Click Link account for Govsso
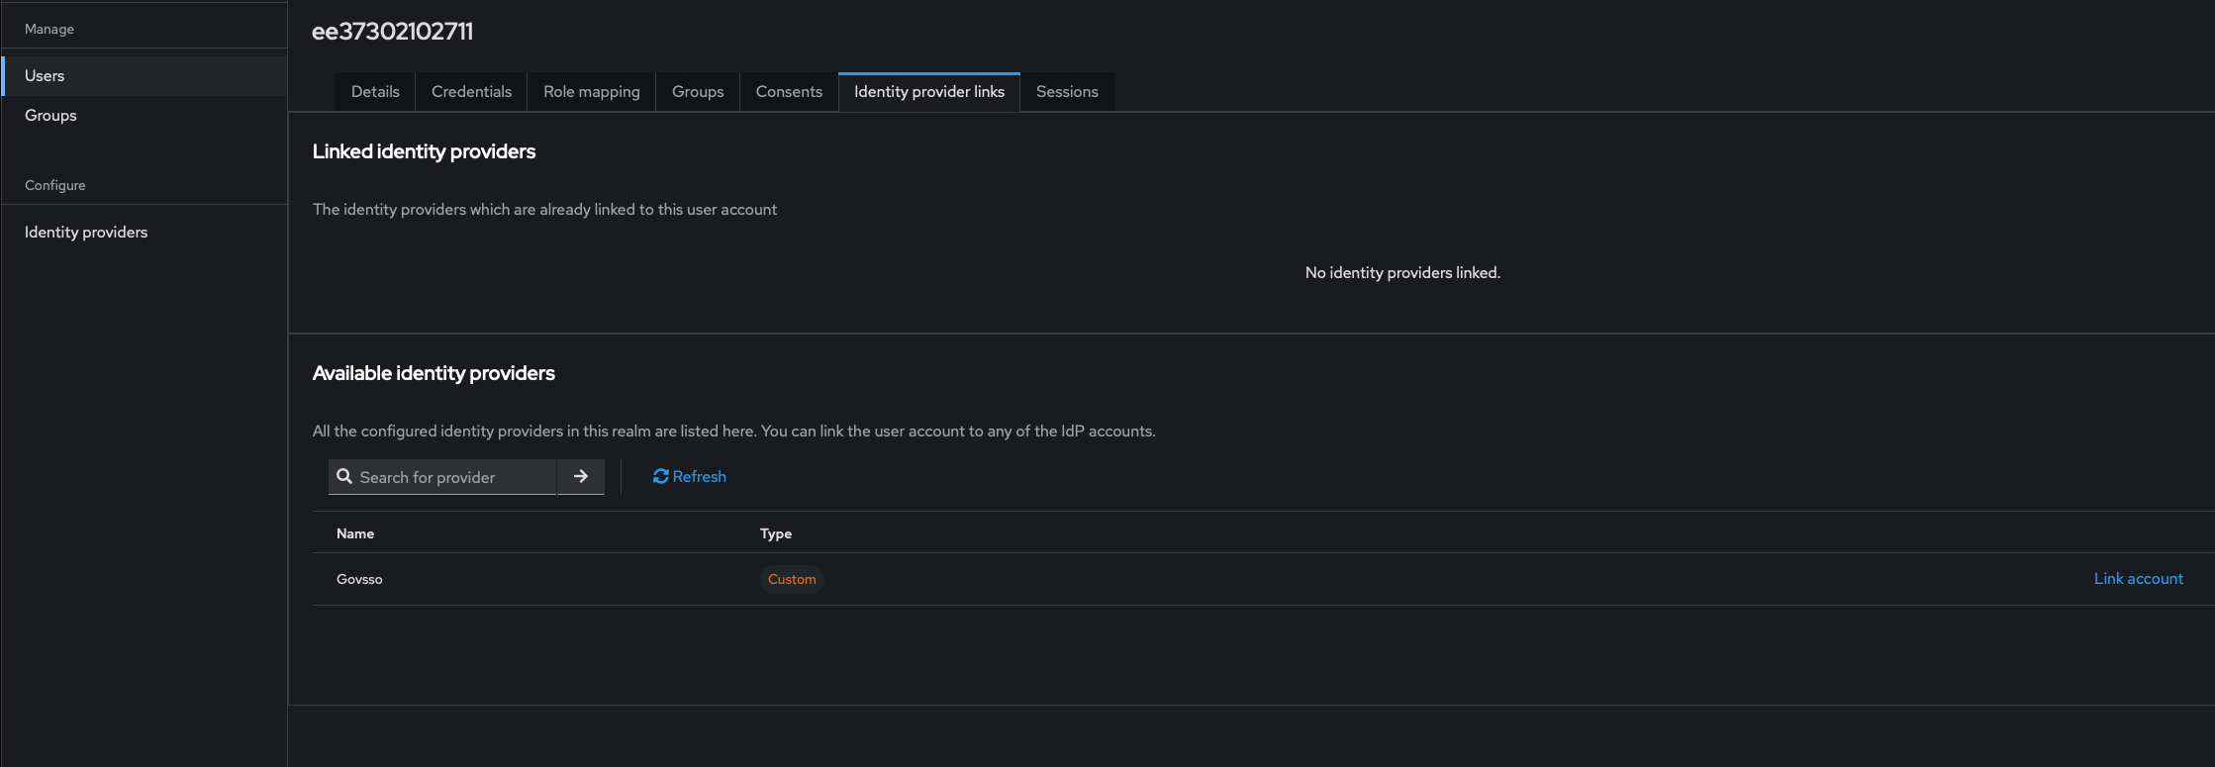Screen dimensions: 2215x767 [2138, 579]
